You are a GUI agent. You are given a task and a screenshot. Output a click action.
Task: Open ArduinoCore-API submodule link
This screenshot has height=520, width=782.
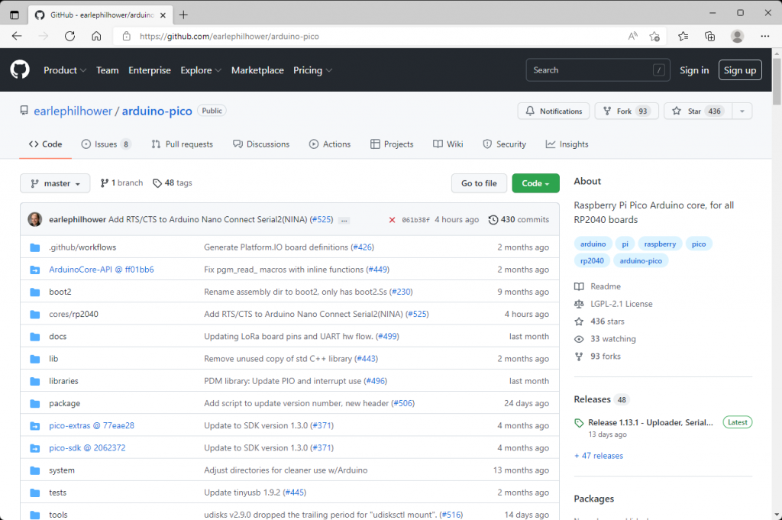coord(102,270)
